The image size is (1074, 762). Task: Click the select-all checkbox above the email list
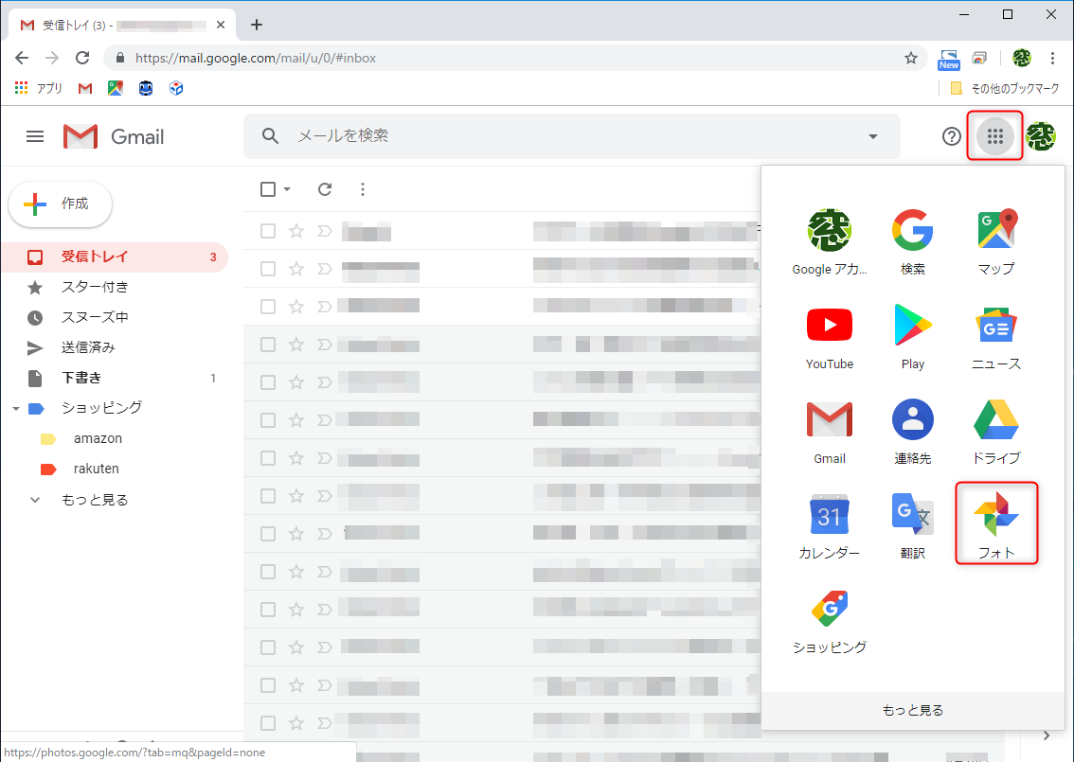coord(267,189)
